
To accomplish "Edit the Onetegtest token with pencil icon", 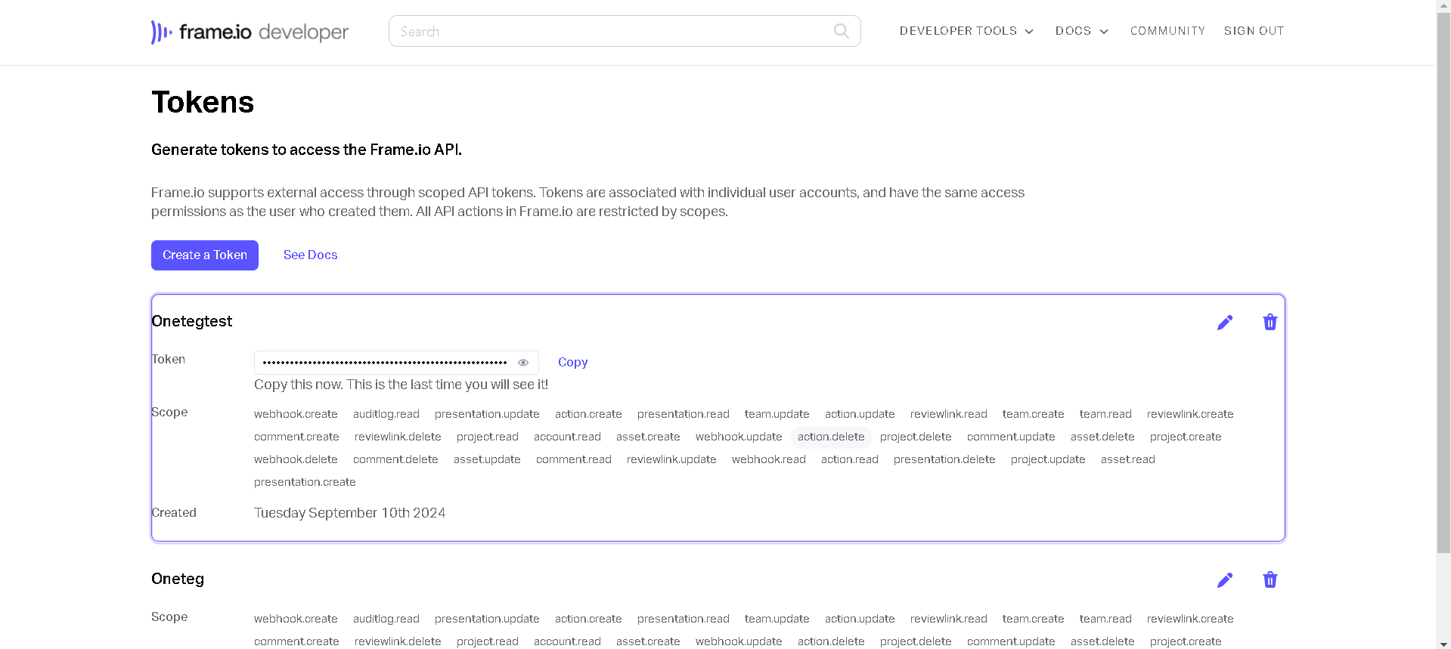I will coord(1224,323).
